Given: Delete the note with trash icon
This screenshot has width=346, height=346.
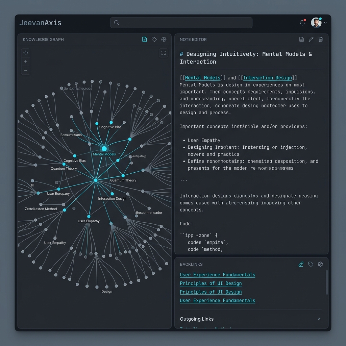Looking at the screenshot, I should point(321,40).
